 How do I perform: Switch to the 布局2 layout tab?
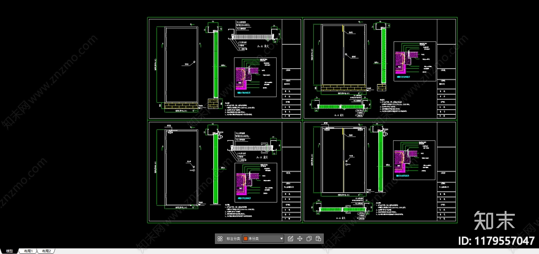click(46, 251)
